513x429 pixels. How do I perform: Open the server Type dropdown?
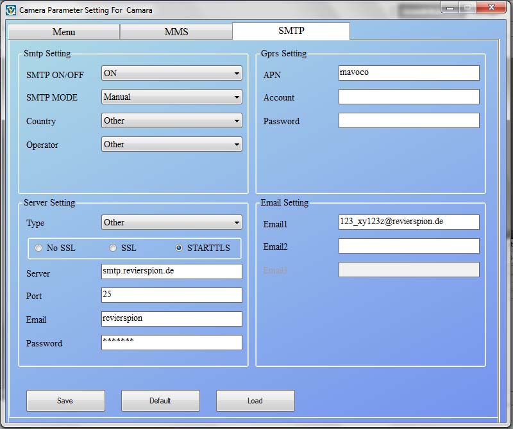(172, 223)
